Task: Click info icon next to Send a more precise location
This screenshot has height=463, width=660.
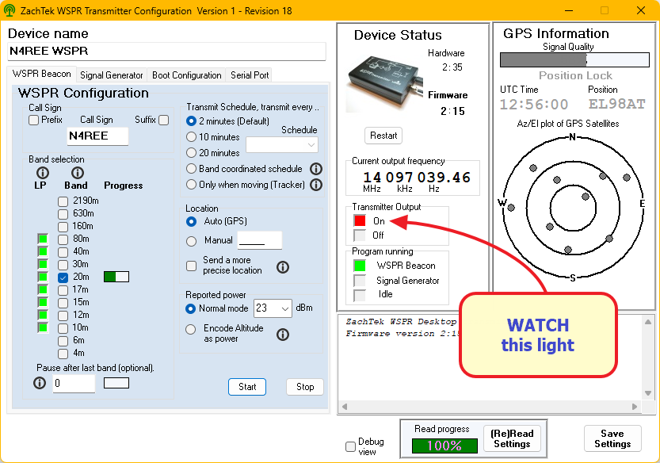Action: click(282, 267)
